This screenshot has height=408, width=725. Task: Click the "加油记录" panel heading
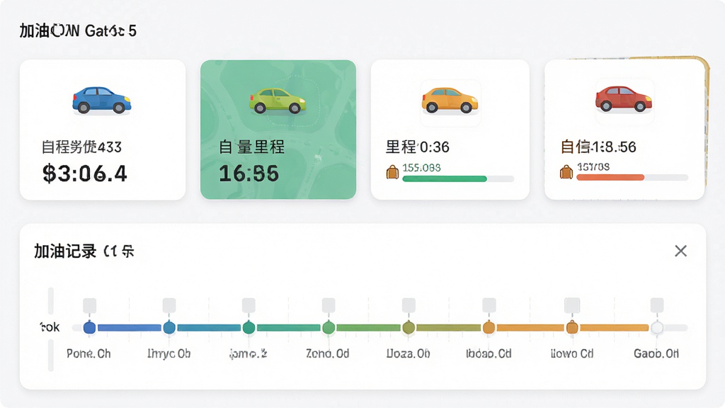point(65,251)
